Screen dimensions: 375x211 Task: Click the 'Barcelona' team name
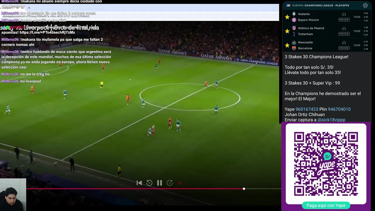(x=305, y=48)
